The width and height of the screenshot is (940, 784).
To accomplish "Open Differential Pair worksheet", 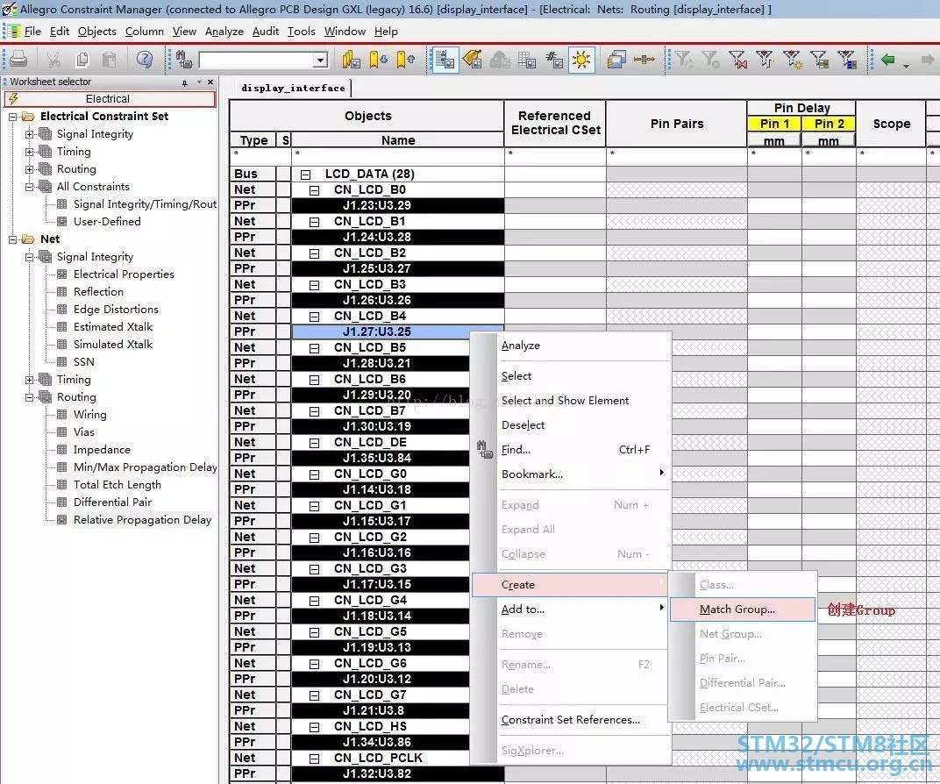I will coord(112,502).
